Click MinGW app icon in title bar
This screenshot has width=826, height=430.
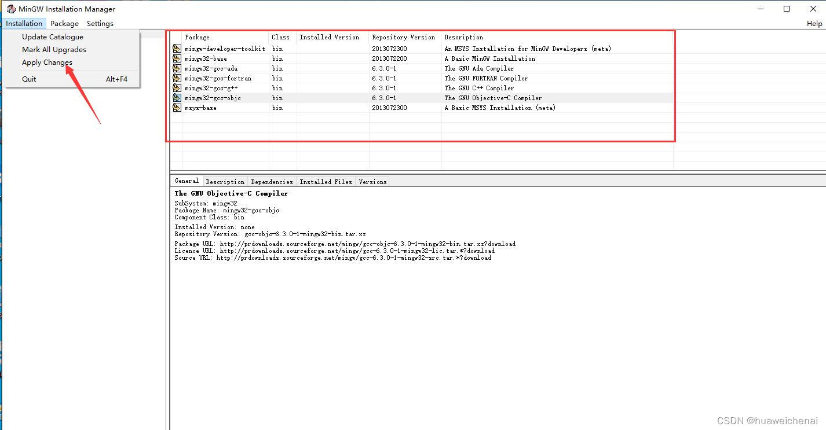(x=10, y=9)
